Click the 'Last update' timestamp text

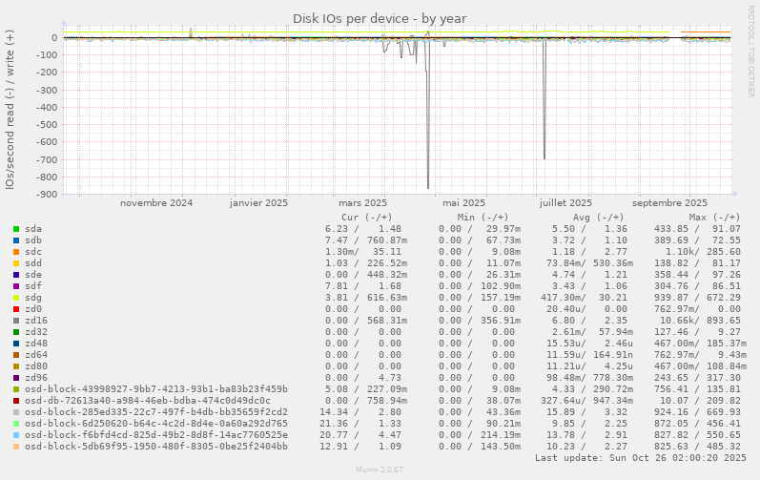641,458
